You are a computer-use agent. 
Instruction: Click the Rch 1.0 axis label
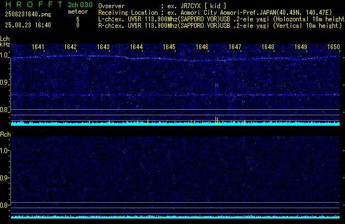(4, 151)
